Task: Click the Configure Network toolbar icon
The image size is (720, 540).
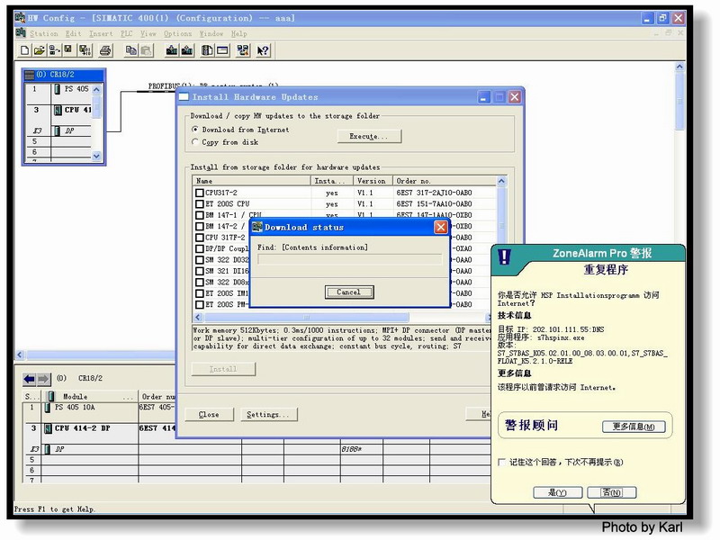Action: pyautogui.click(x=242, y=50)
